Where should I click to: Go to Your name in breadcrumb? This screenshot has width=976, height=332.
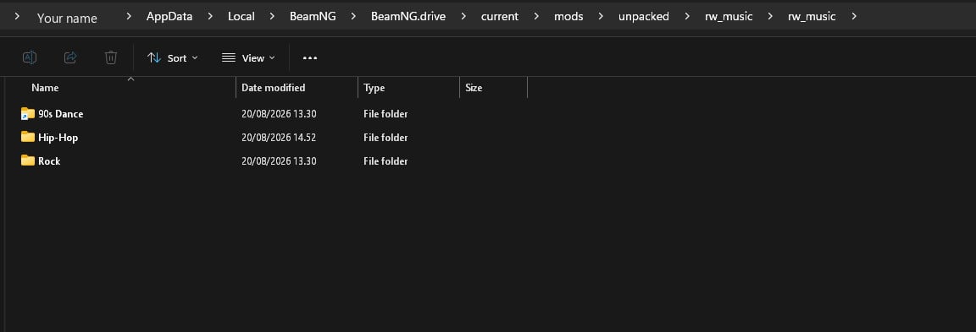pyautogui.click(x=67, y=18)
